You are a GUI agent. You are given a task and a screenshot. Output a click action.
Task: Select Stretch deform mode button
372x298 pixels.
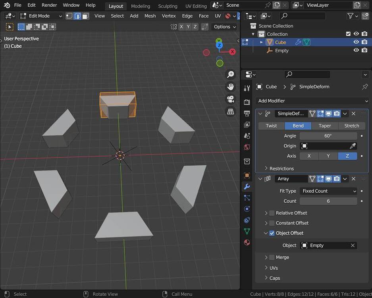pos(352,126)
